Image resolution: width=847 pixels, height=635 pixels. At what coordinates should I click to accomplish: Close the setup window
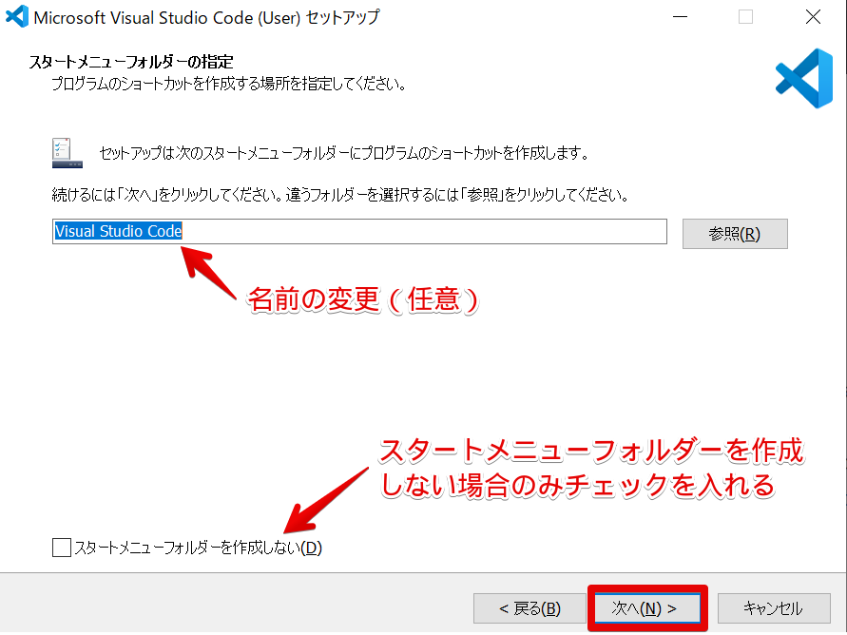point(813,17)
